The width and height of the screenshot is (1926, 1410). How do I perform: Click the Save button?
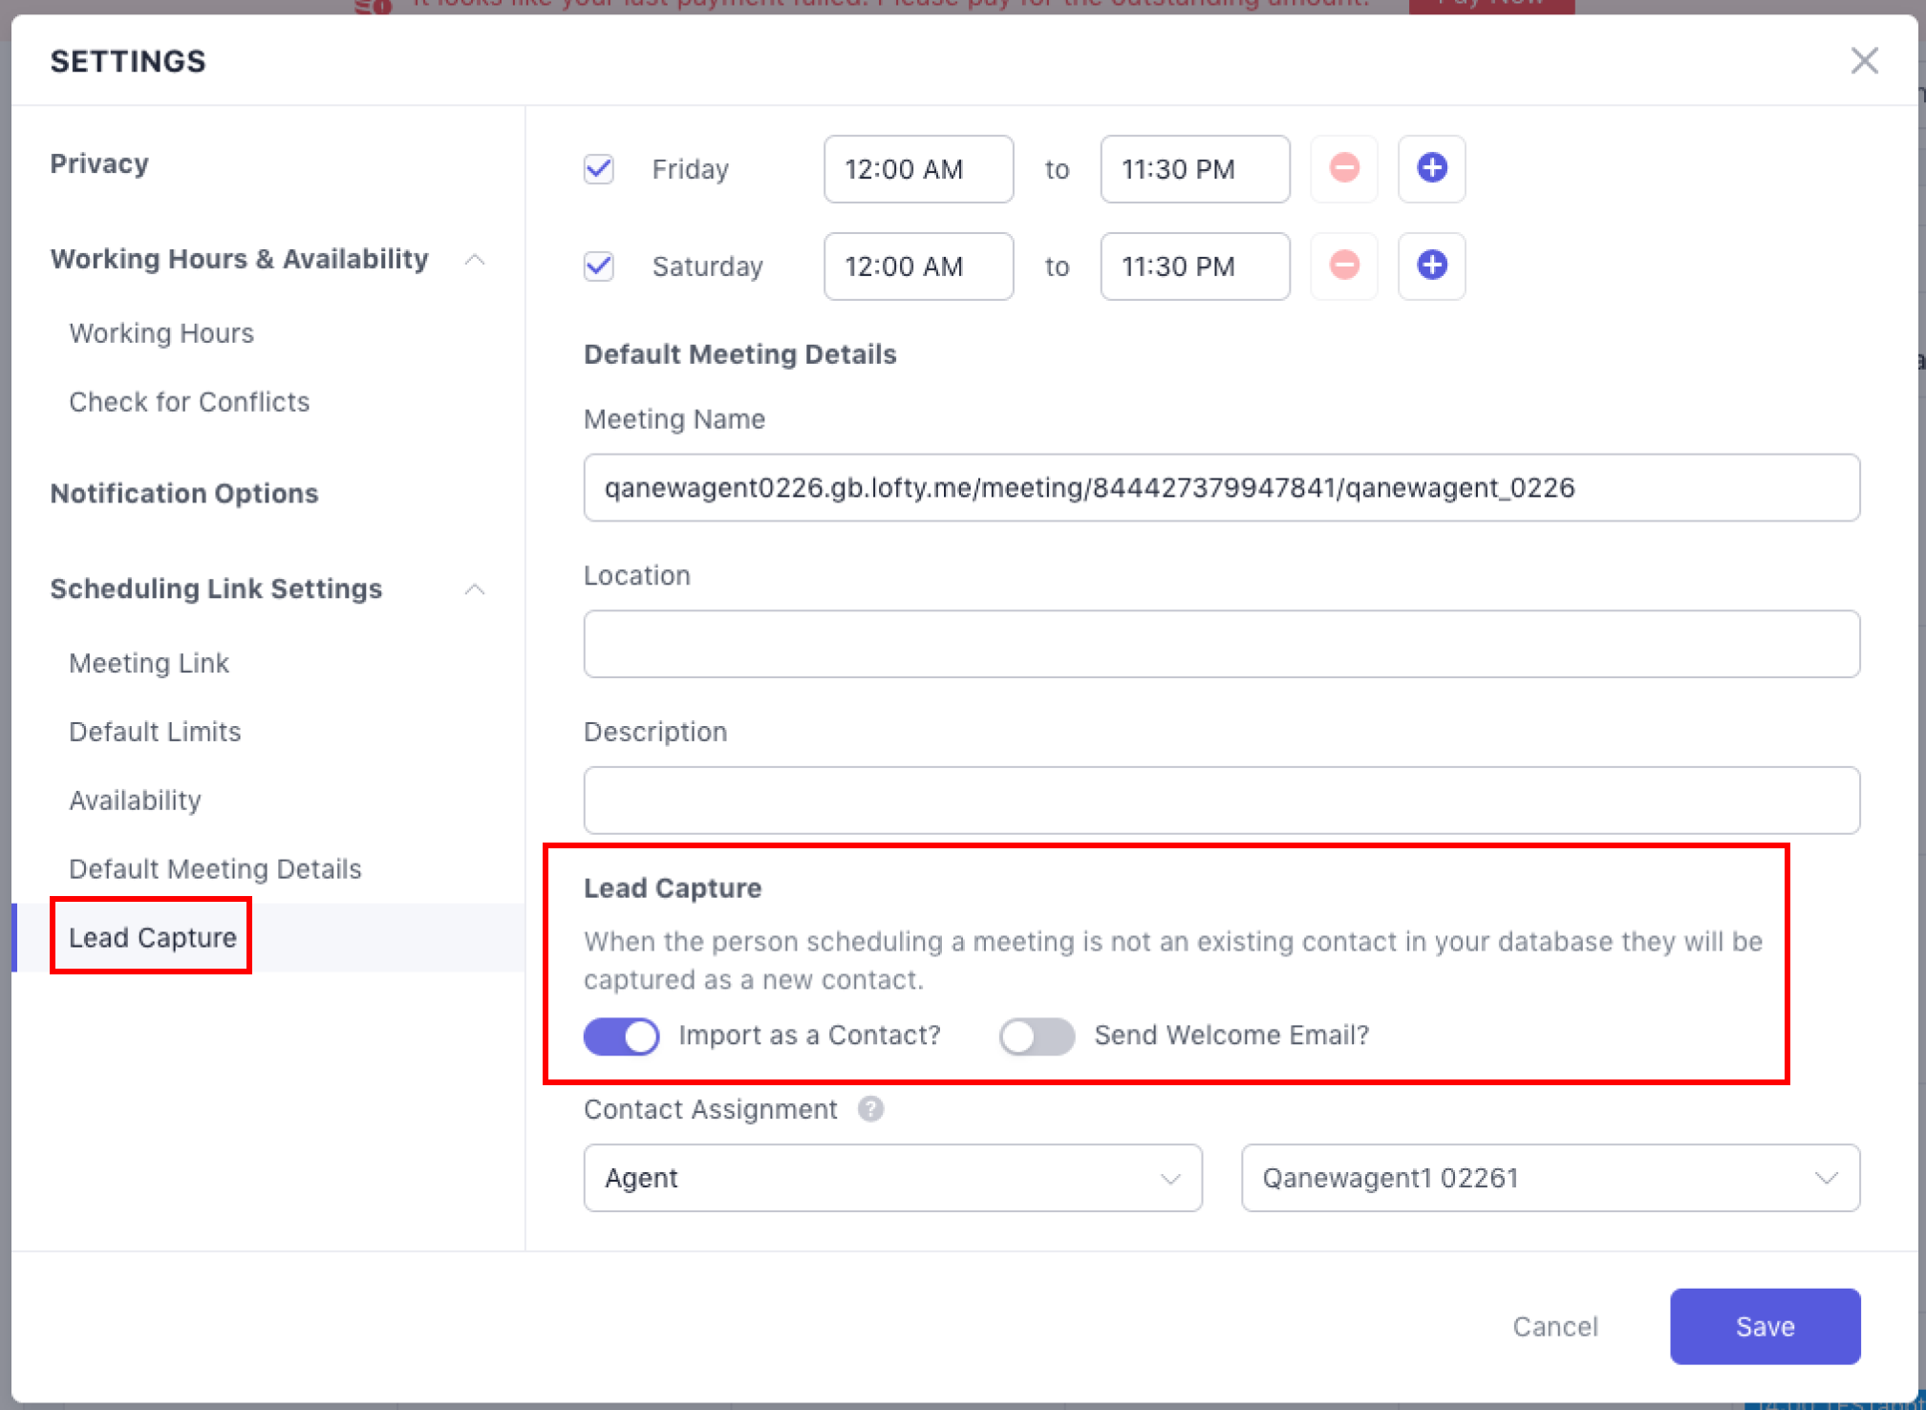pos(1765,1326)
